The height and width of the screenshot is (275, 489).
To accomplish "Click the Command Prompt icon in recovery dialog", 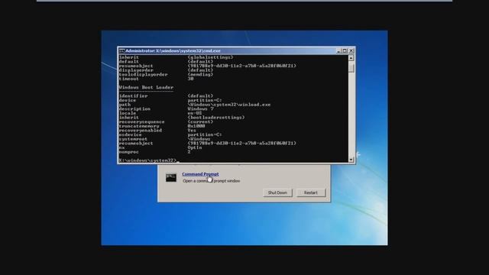I will (171, 178).
